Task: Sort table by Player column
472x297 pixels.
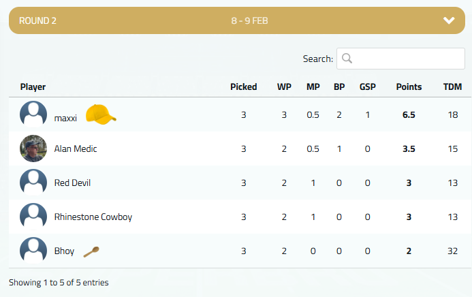Action: (x=33, y=87)
